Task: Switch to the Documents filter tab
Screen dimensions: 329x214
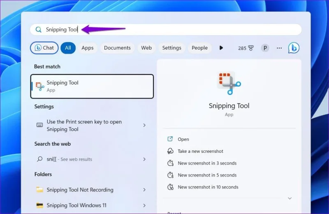Action: click(117, 48)
